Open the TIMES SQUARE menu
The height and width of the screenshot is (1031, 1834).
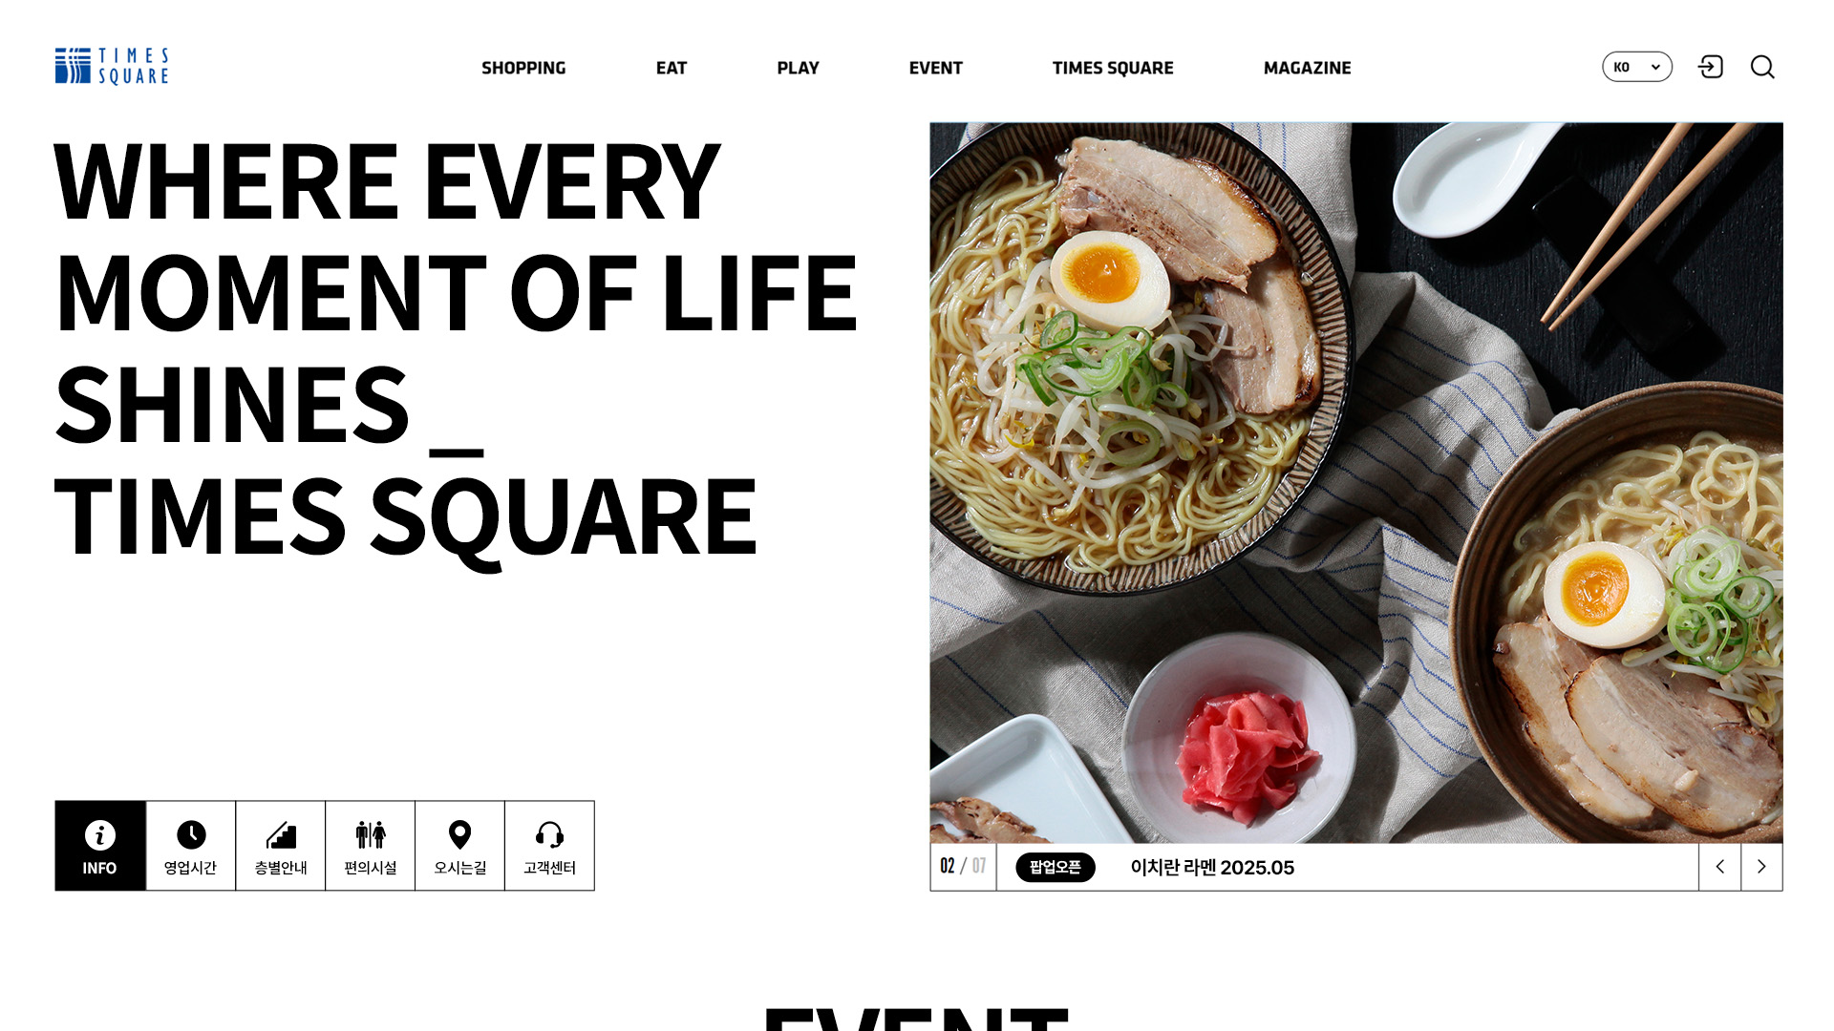1113,68
